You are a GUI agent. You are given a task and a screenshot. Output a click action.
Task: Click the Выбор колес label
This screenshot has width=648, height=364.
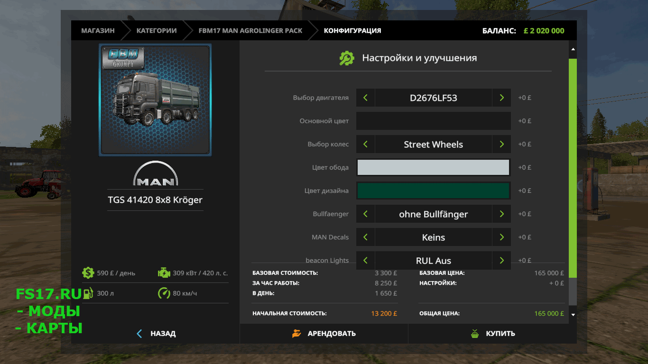pyautogui.click(x=328, y=144)
